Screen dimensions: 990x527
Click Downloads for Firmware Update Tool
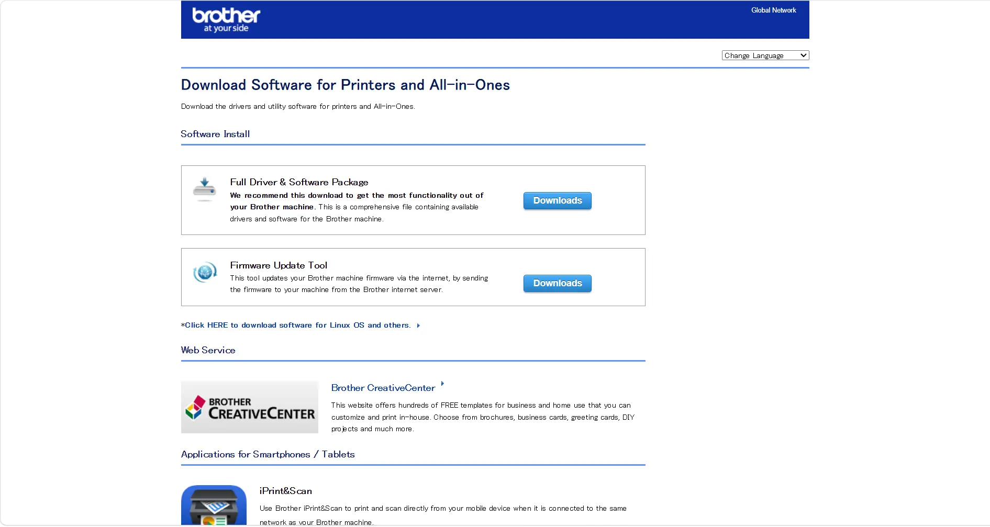[x=558, y=283]
